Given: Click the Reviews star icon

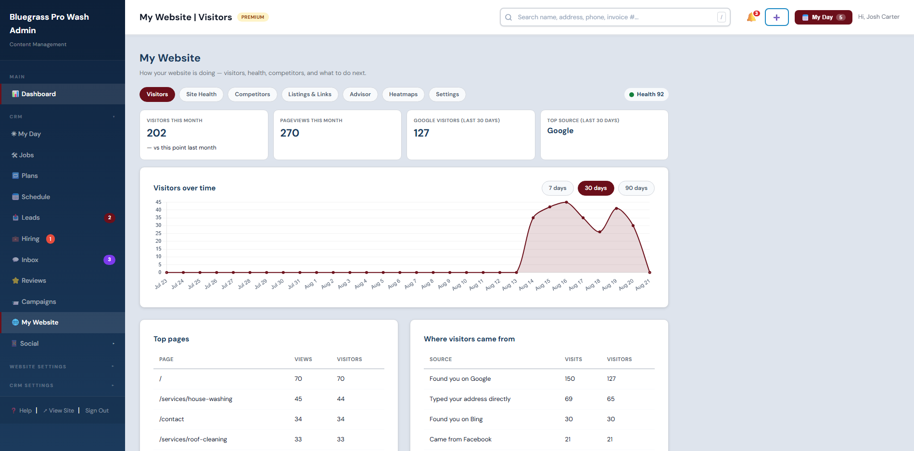Looking at the screenshot, I should click(15, 281).
